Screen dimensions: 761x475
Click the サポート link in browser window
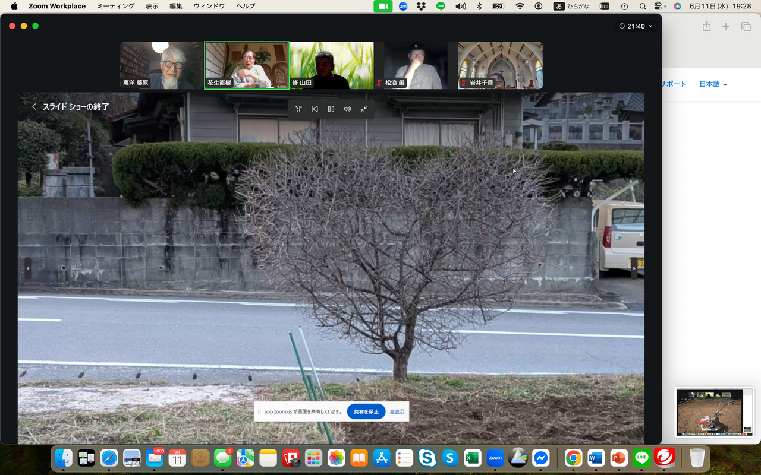pyautogui.click(x=674, y=84)
